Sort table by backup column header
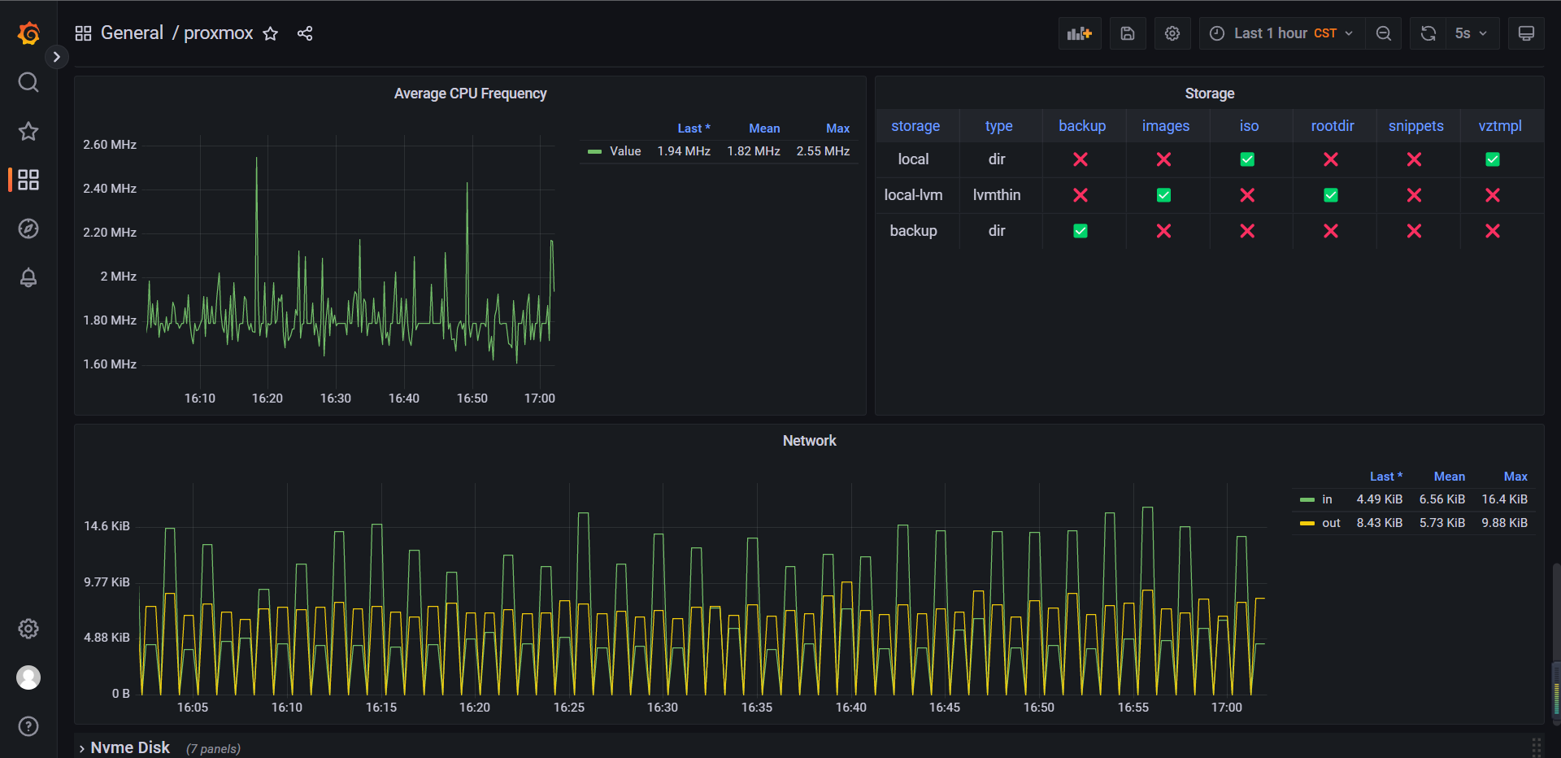The width and height of the screenshot is (1561, 758). pyautogui.click(x=1081, y=126)
